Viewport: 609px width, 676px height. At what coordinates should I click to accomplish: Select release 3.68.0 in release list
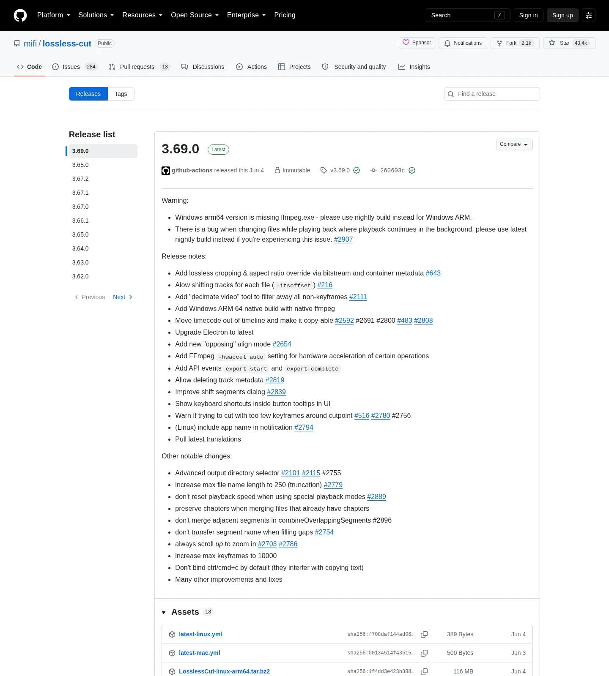coord(103,165)
